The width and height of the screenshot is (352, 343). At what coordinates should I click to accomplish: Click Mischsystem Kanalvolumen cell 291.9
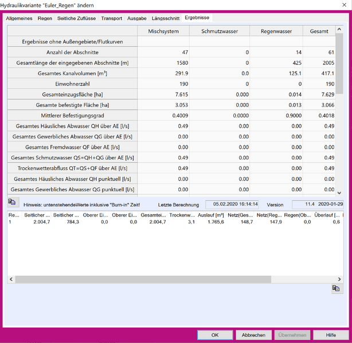[163, 73]
